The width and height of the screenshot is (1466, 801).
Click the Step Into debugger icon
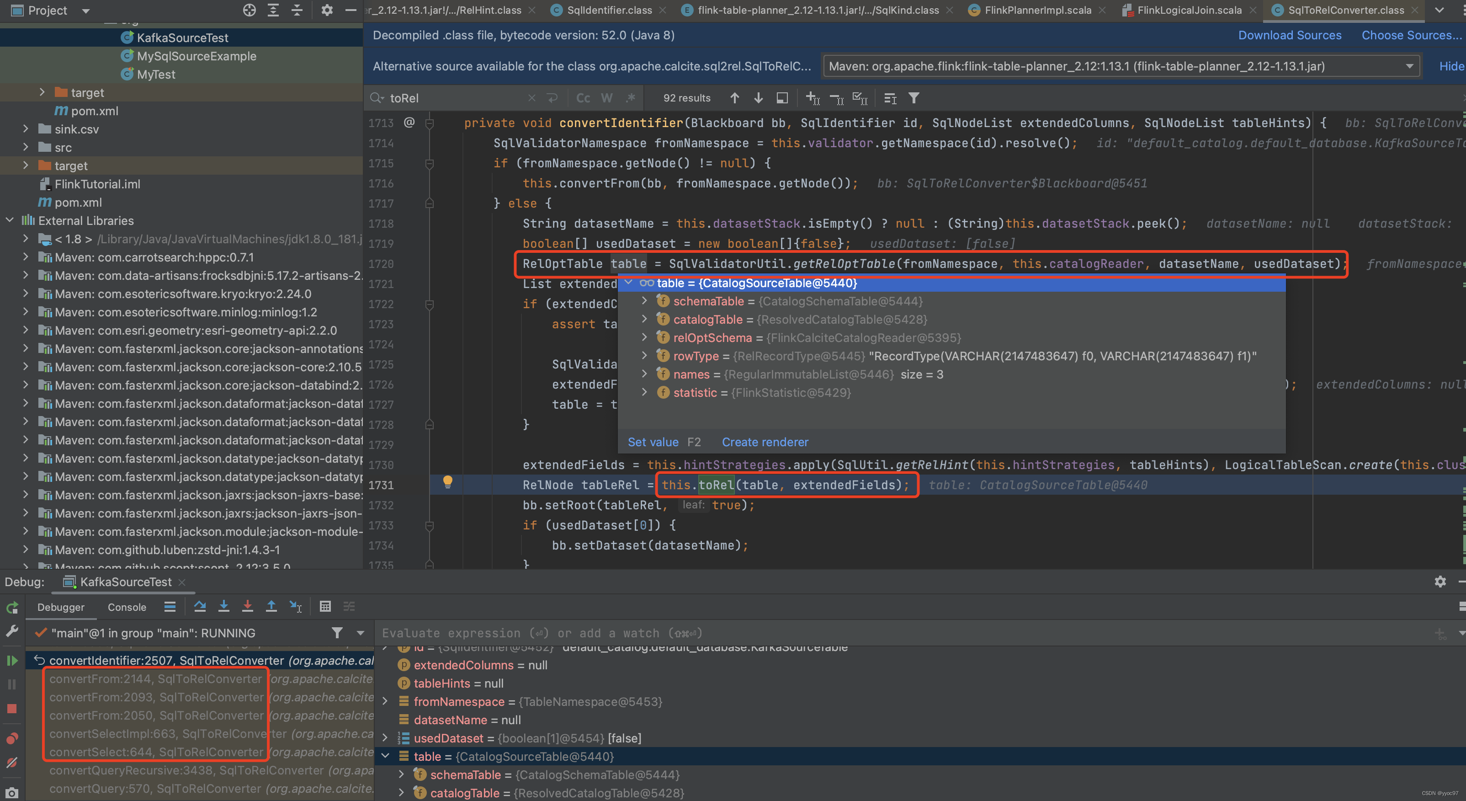tap(223, 607)
